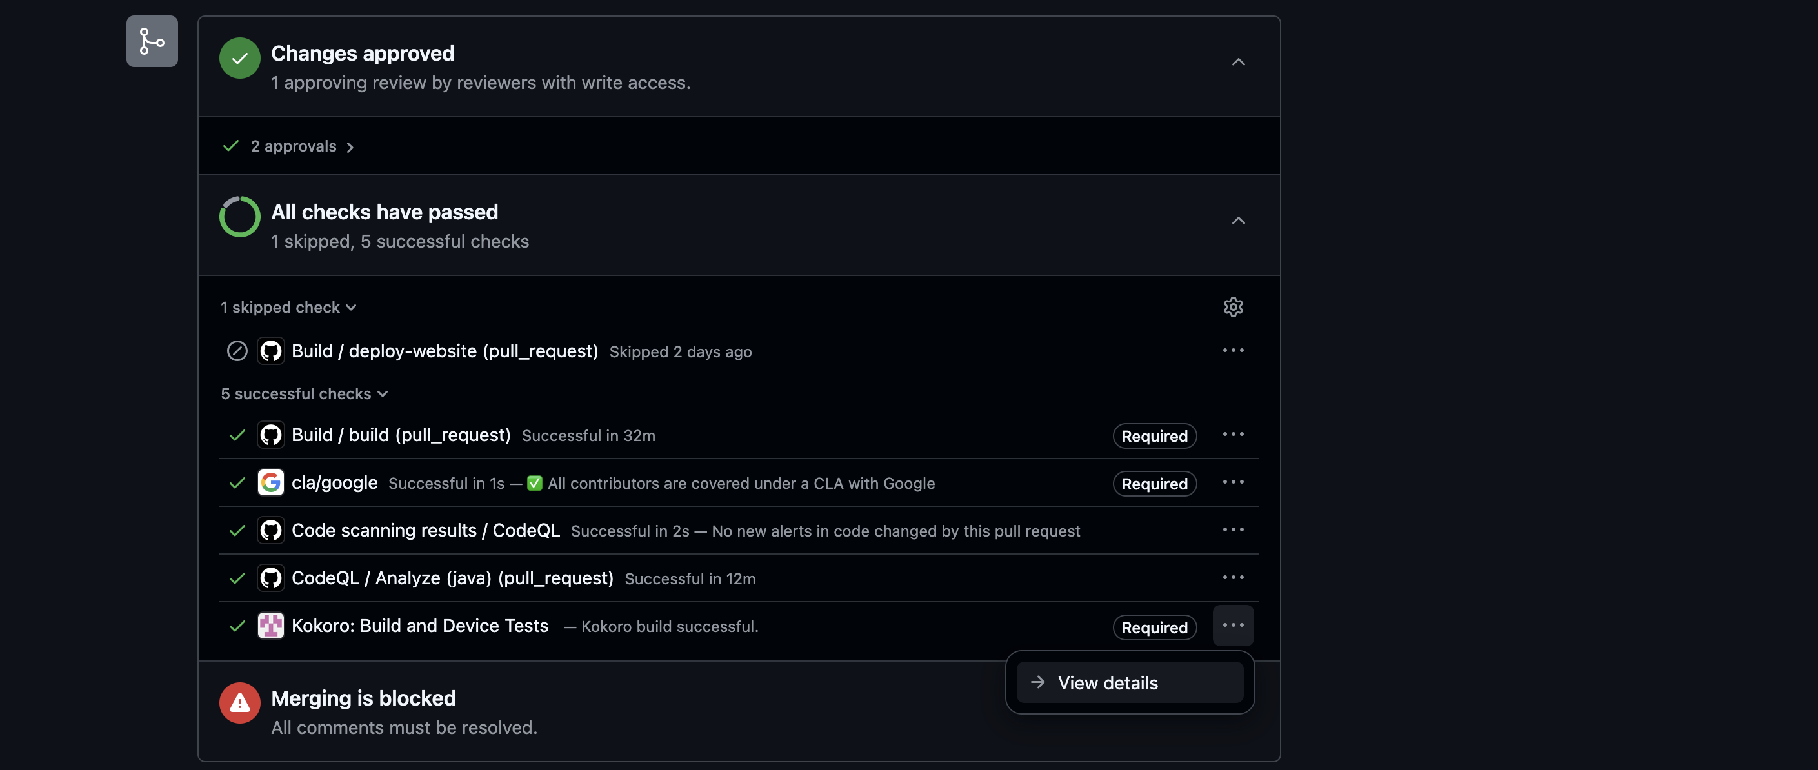Open options for Code scanning results check

(1233, 530)
